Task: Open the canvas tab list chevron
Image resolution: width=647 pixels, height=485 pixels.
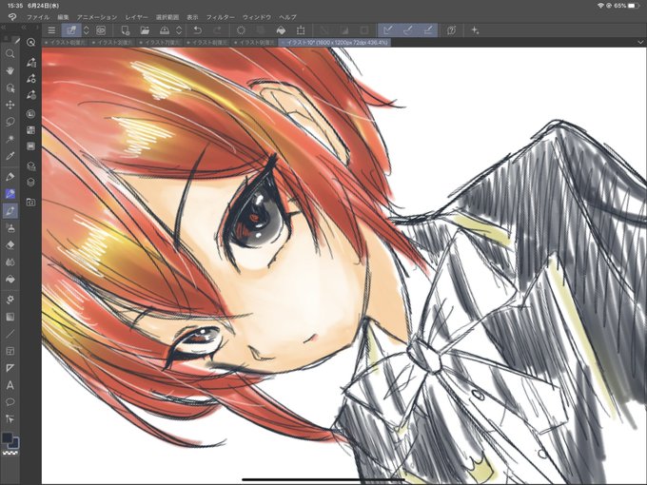Action: [x=640, y=42]
